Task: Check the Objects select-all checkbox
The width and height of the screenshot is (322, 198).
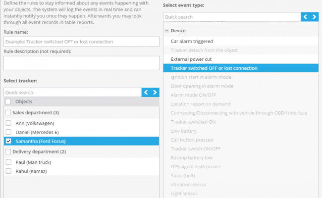Action: 8,101
